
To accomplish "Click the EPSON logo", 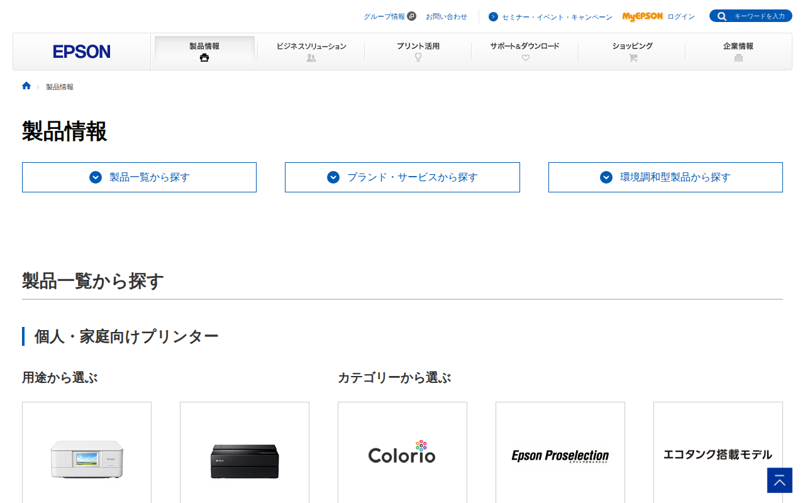I will (82, 52).
